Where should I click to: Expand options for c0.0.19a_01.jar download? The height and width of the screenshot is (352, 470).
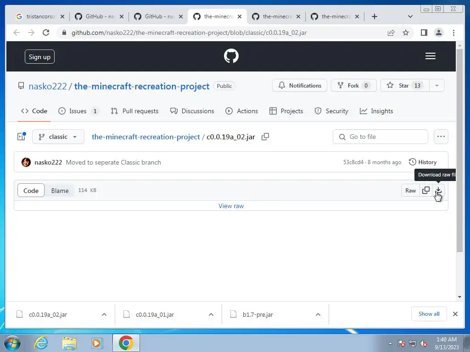click(x=211, y=314)
